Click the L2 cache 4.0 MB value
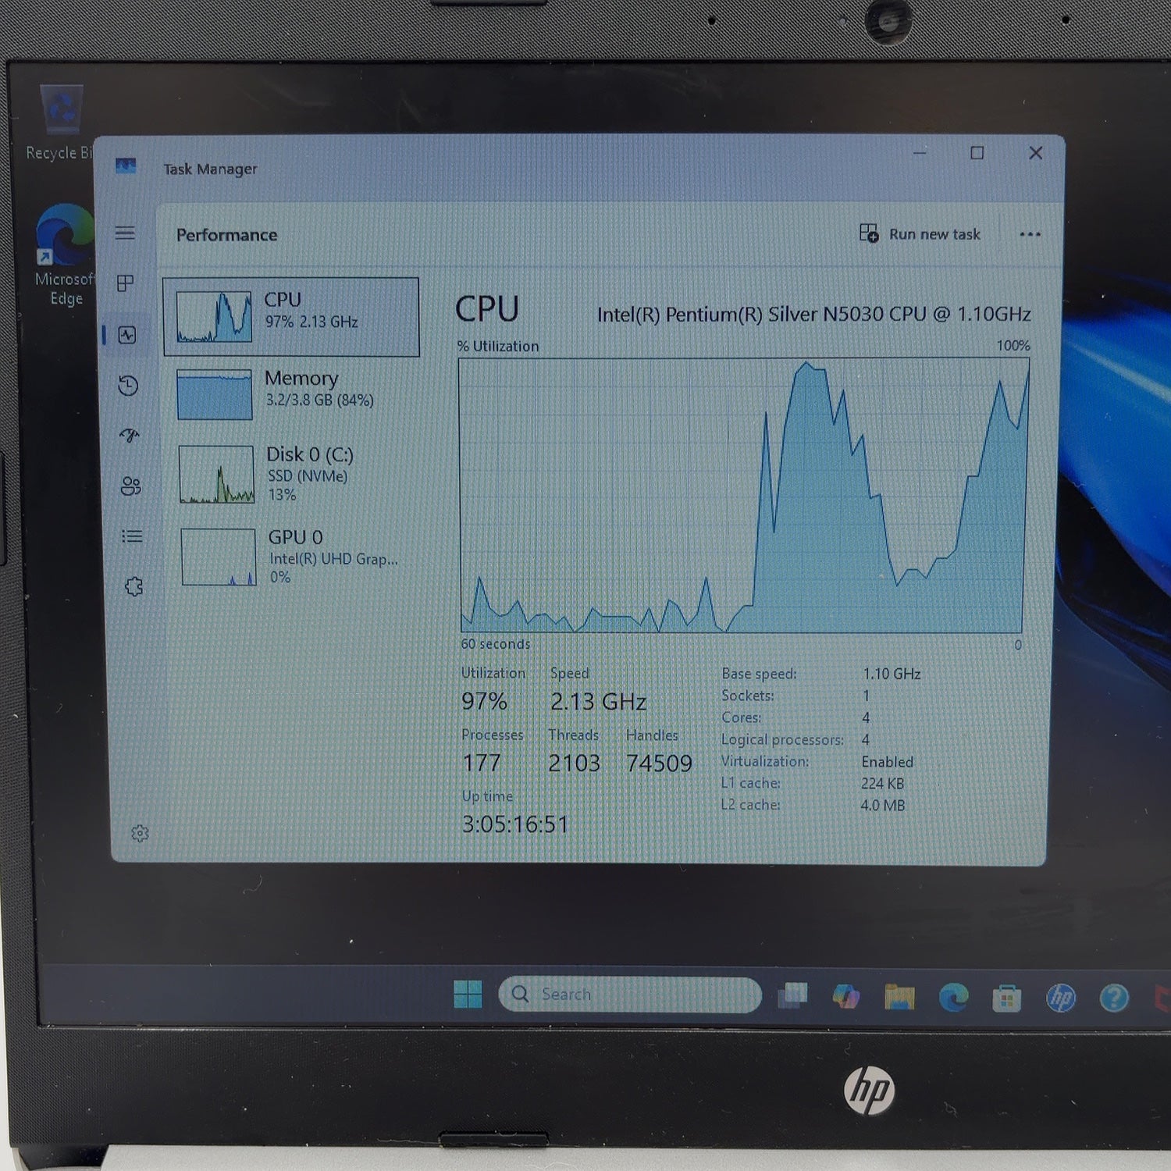 (882, 805)
